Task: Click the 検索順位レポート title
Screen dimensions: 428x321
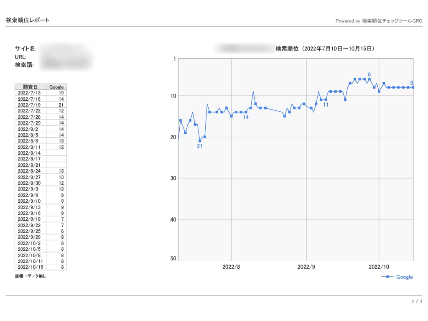Action: tap(28, 20)
